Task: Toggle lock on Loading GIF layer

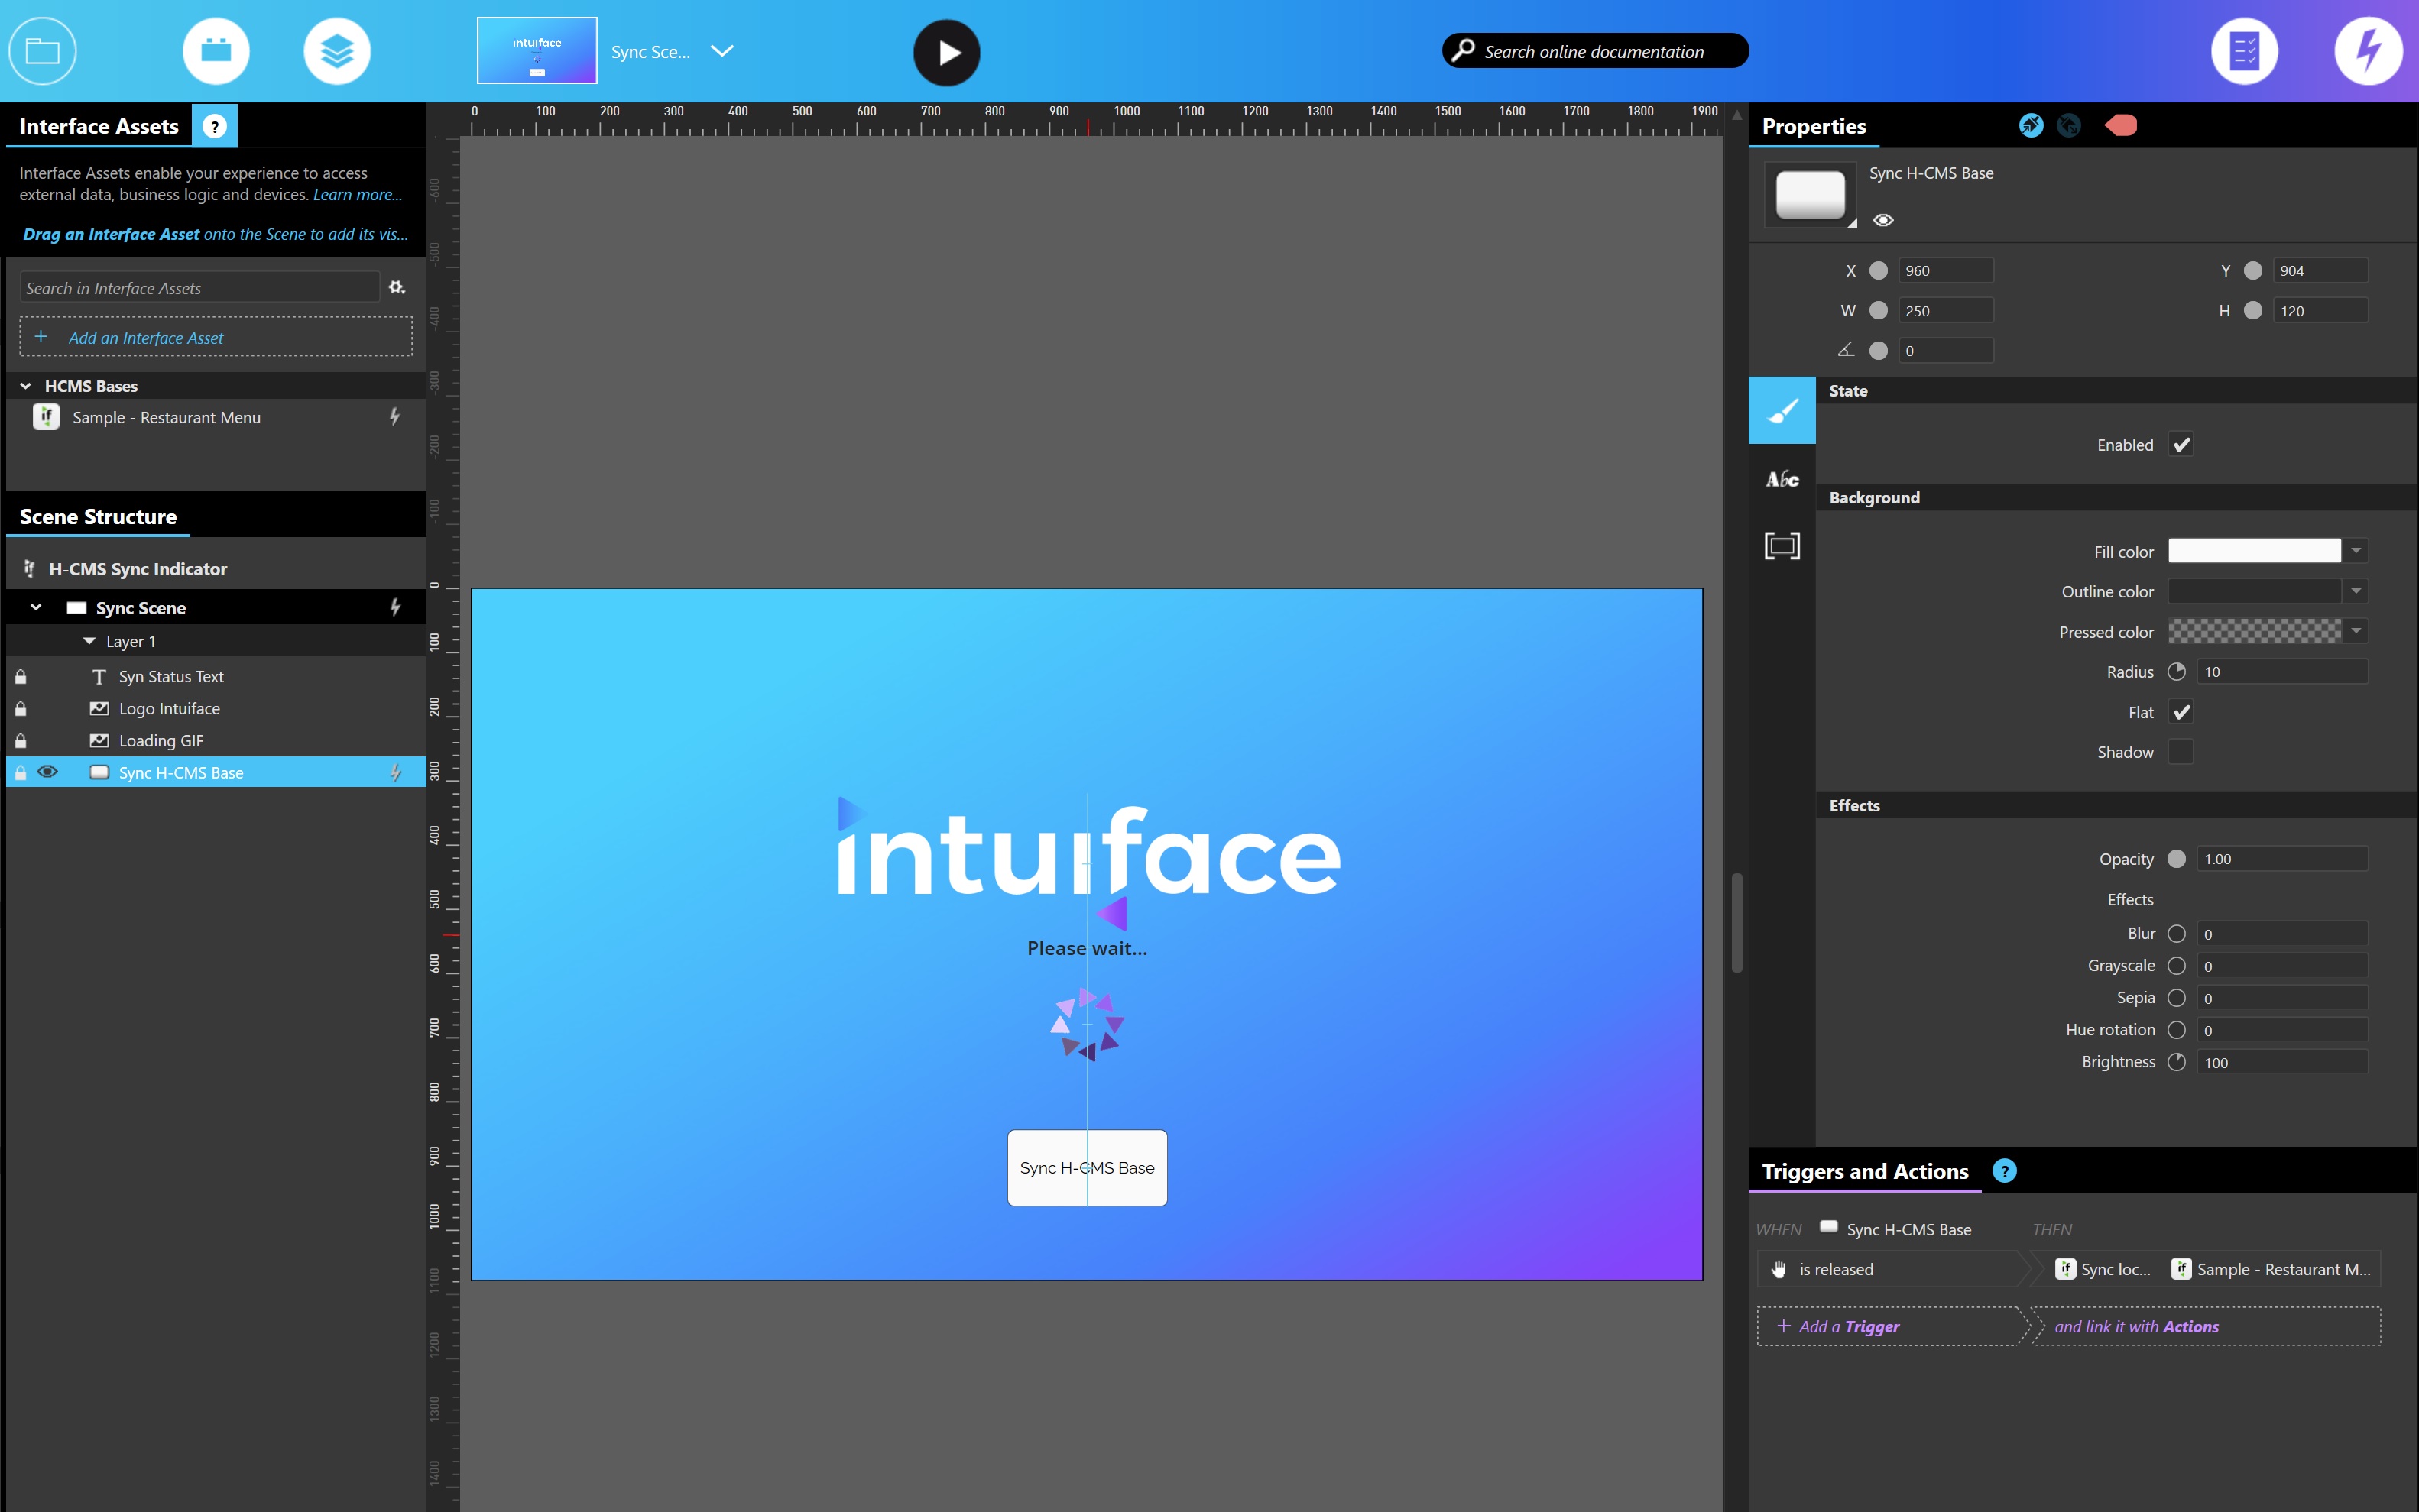Action: [20, 740]
